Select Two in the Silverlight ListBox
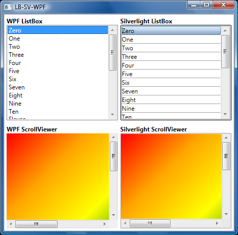Screen dimensions: 238x235 pyautogui.click(x=171, y=48)
